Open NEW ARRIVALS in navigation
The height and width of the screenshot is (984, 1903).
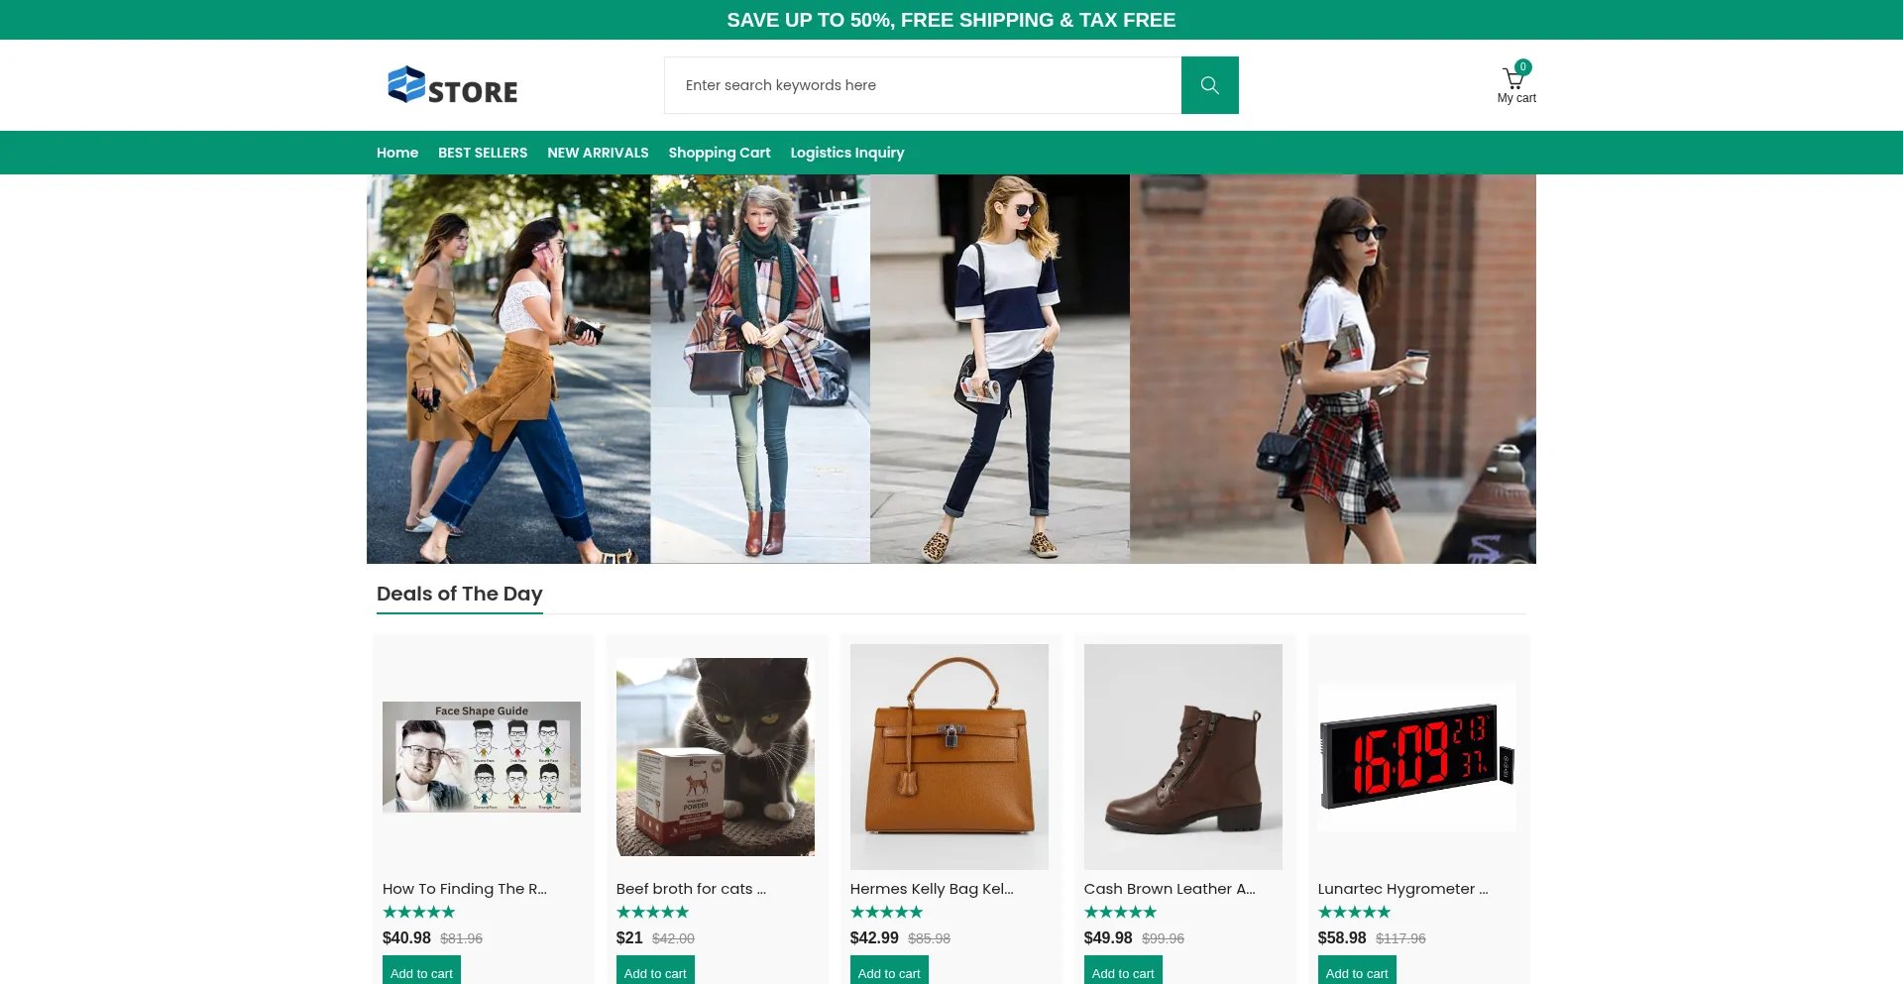(598, 153)
